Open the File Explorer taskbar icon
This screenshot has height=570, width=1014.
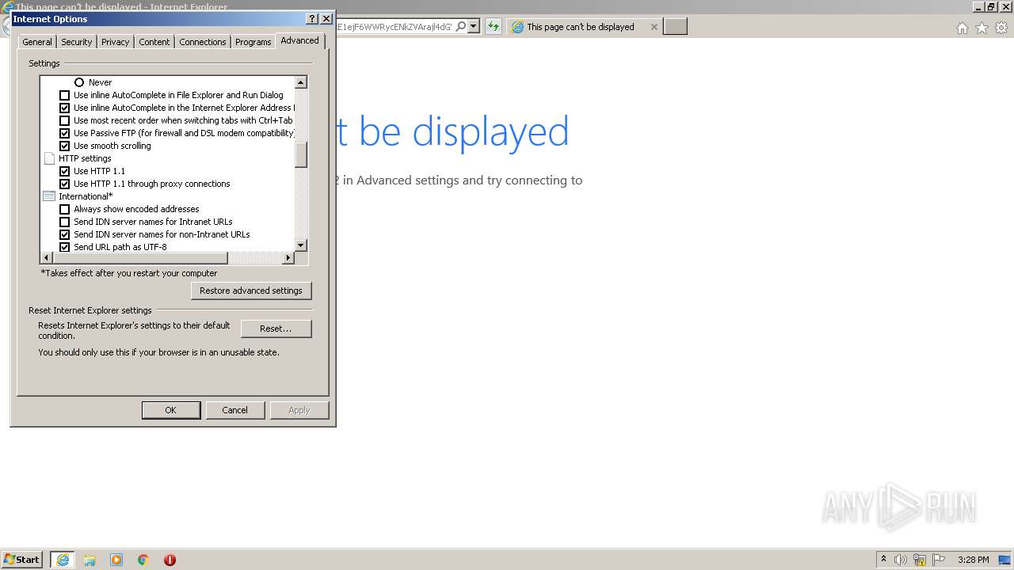point(90,560)
